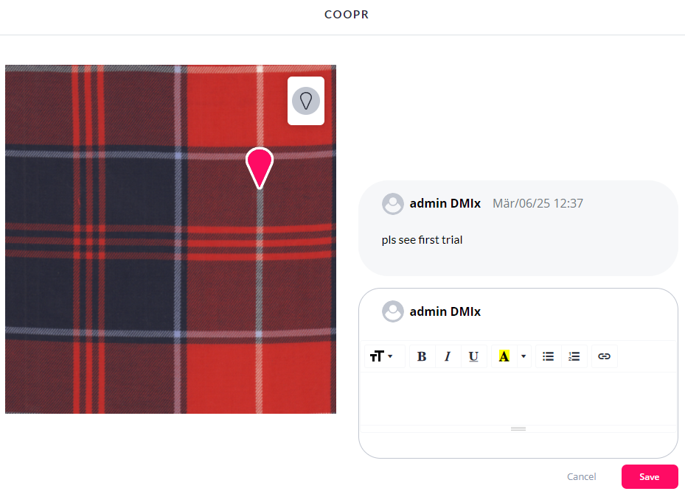Click the add-pin marker button on image
685x494 pixels.
click(306, 101)
